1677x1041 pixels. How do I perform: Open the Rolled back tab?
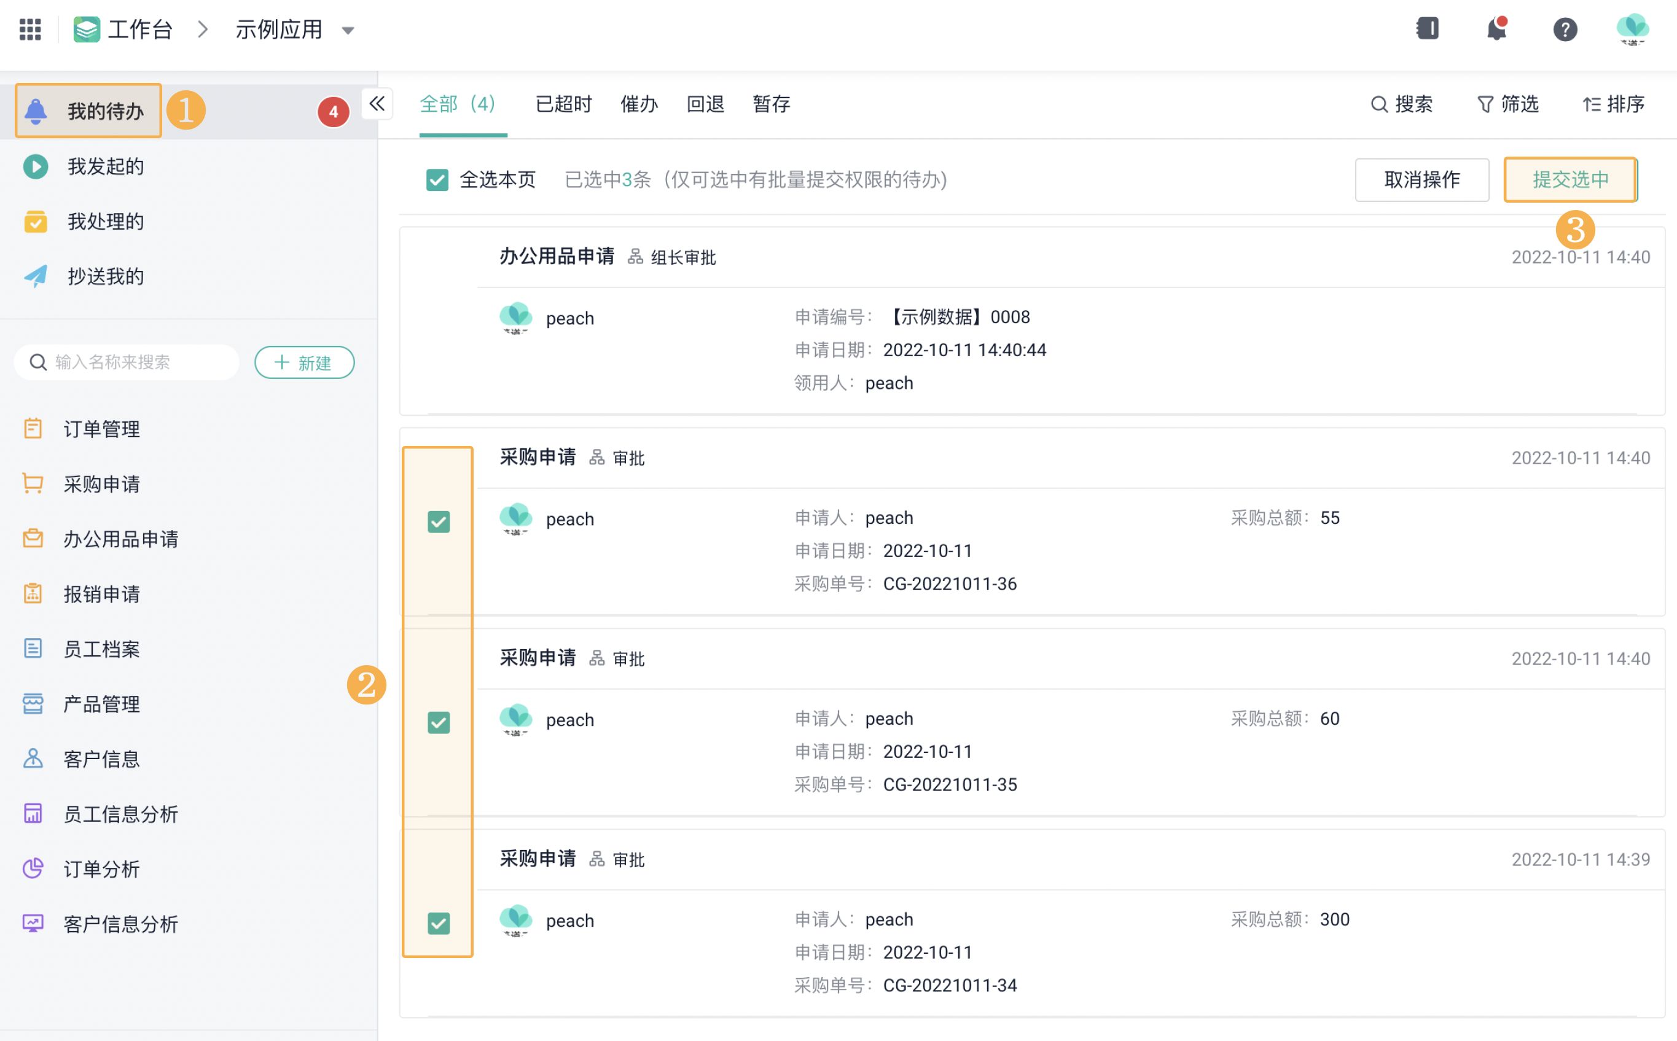705,104
